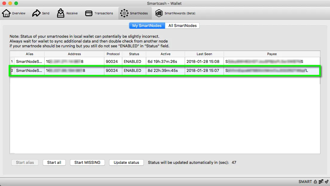
Task: Select the SmartNodeS alias cell in row 2
Action: click(29, 70)
